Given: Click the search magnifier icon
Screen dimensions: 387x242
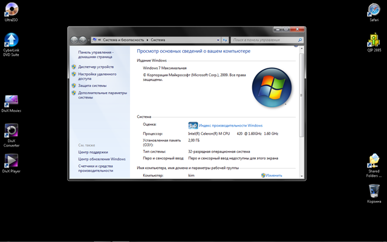Looking at the screenshot, I should [300, 40].
